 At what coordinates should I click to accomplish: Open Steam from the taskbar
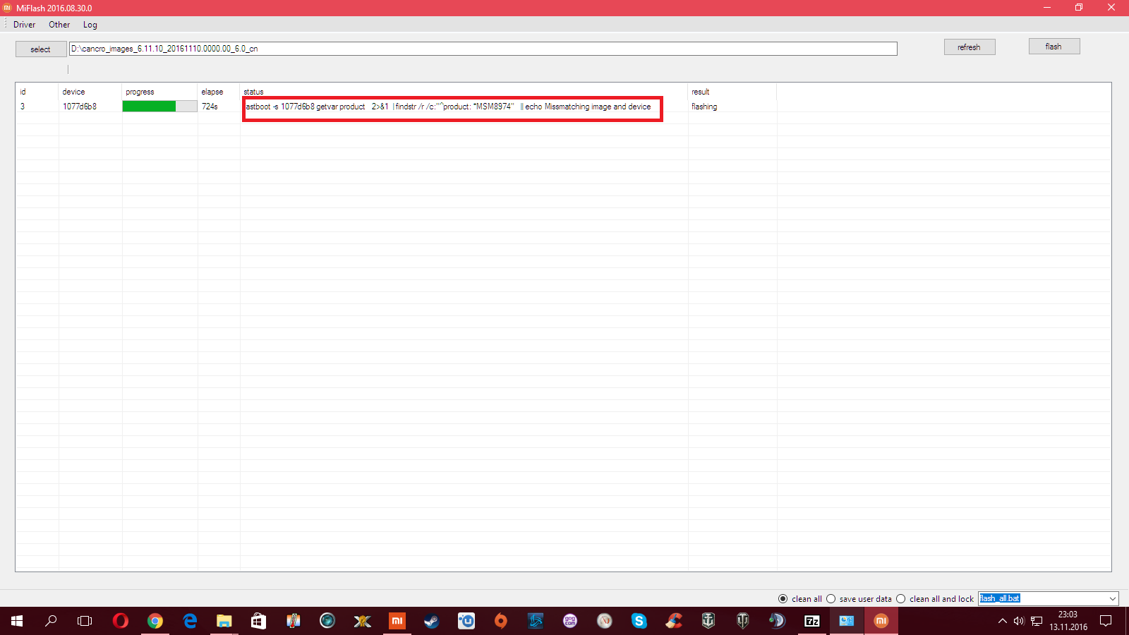[x=431, y=621]
